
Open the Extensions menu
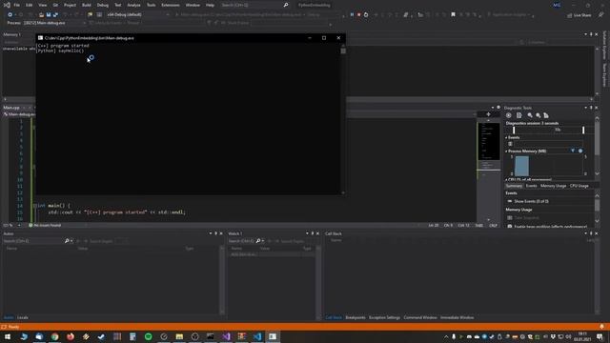[x=171, y=5]
